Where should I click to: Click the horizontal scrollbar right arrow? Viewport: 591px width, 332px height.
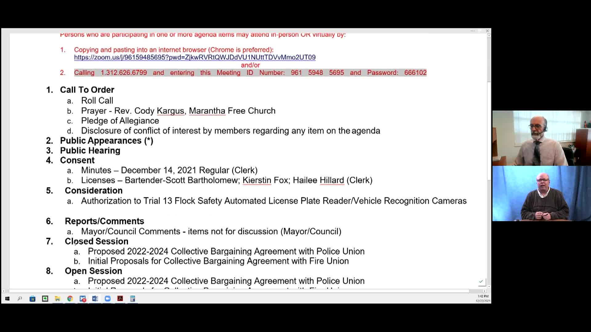point(484,291)
